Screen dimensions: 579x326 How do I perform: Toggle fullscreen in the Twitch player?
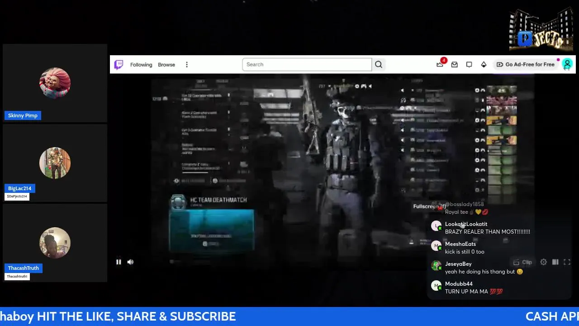pos(567,262)
